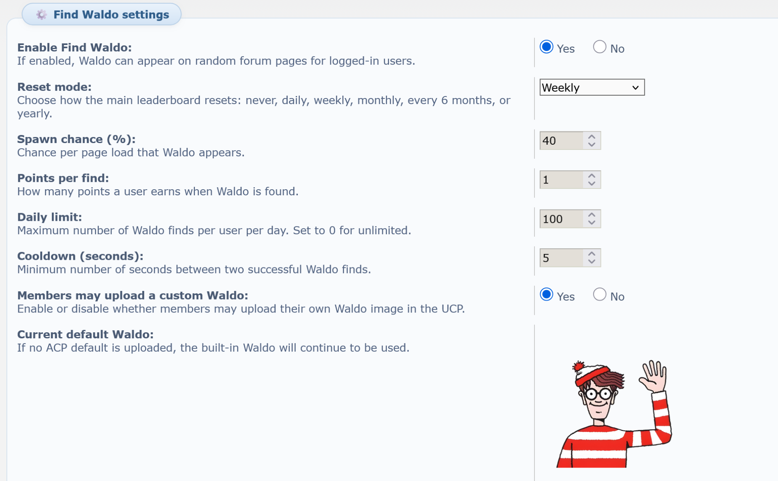
Task: Click the Spawn chance number field
Action: 561,141
